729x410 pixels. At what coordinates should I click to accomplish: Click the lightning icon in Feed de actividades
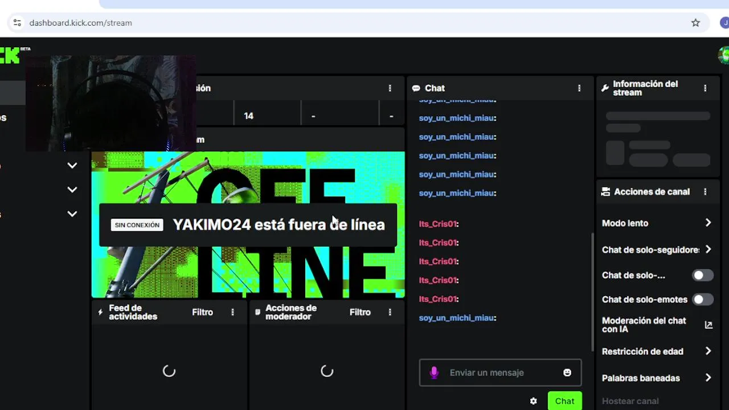(100, 312)
